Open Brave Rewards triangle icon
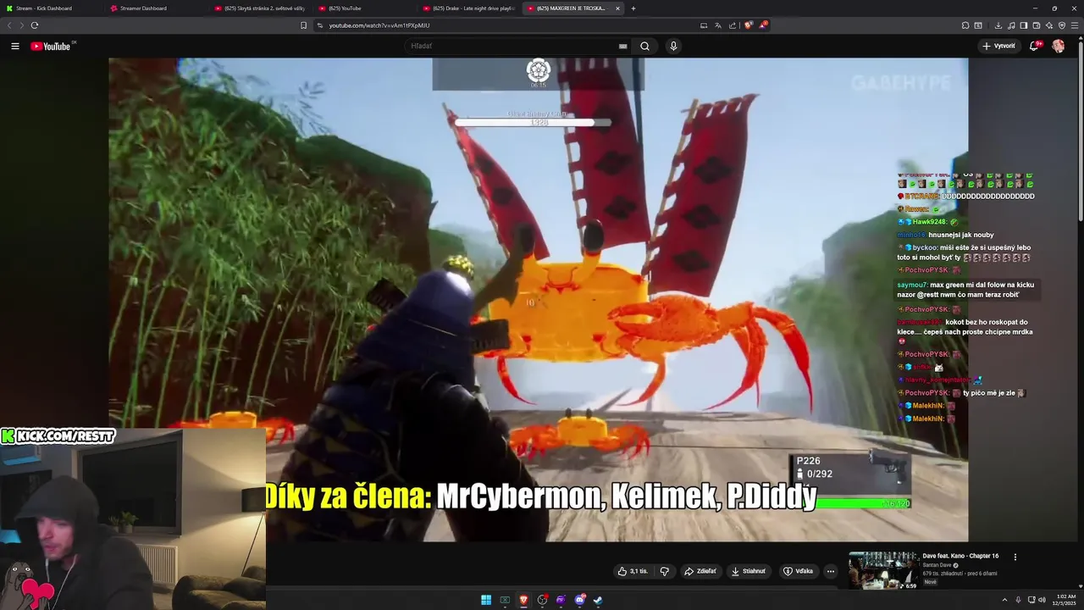 coord(763,25)
